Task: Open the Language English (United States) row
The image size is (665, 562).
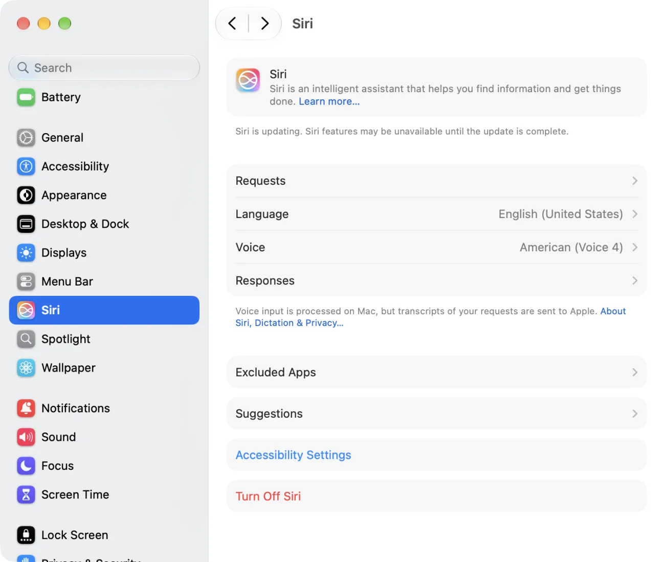Action: (x=437, y=214)
